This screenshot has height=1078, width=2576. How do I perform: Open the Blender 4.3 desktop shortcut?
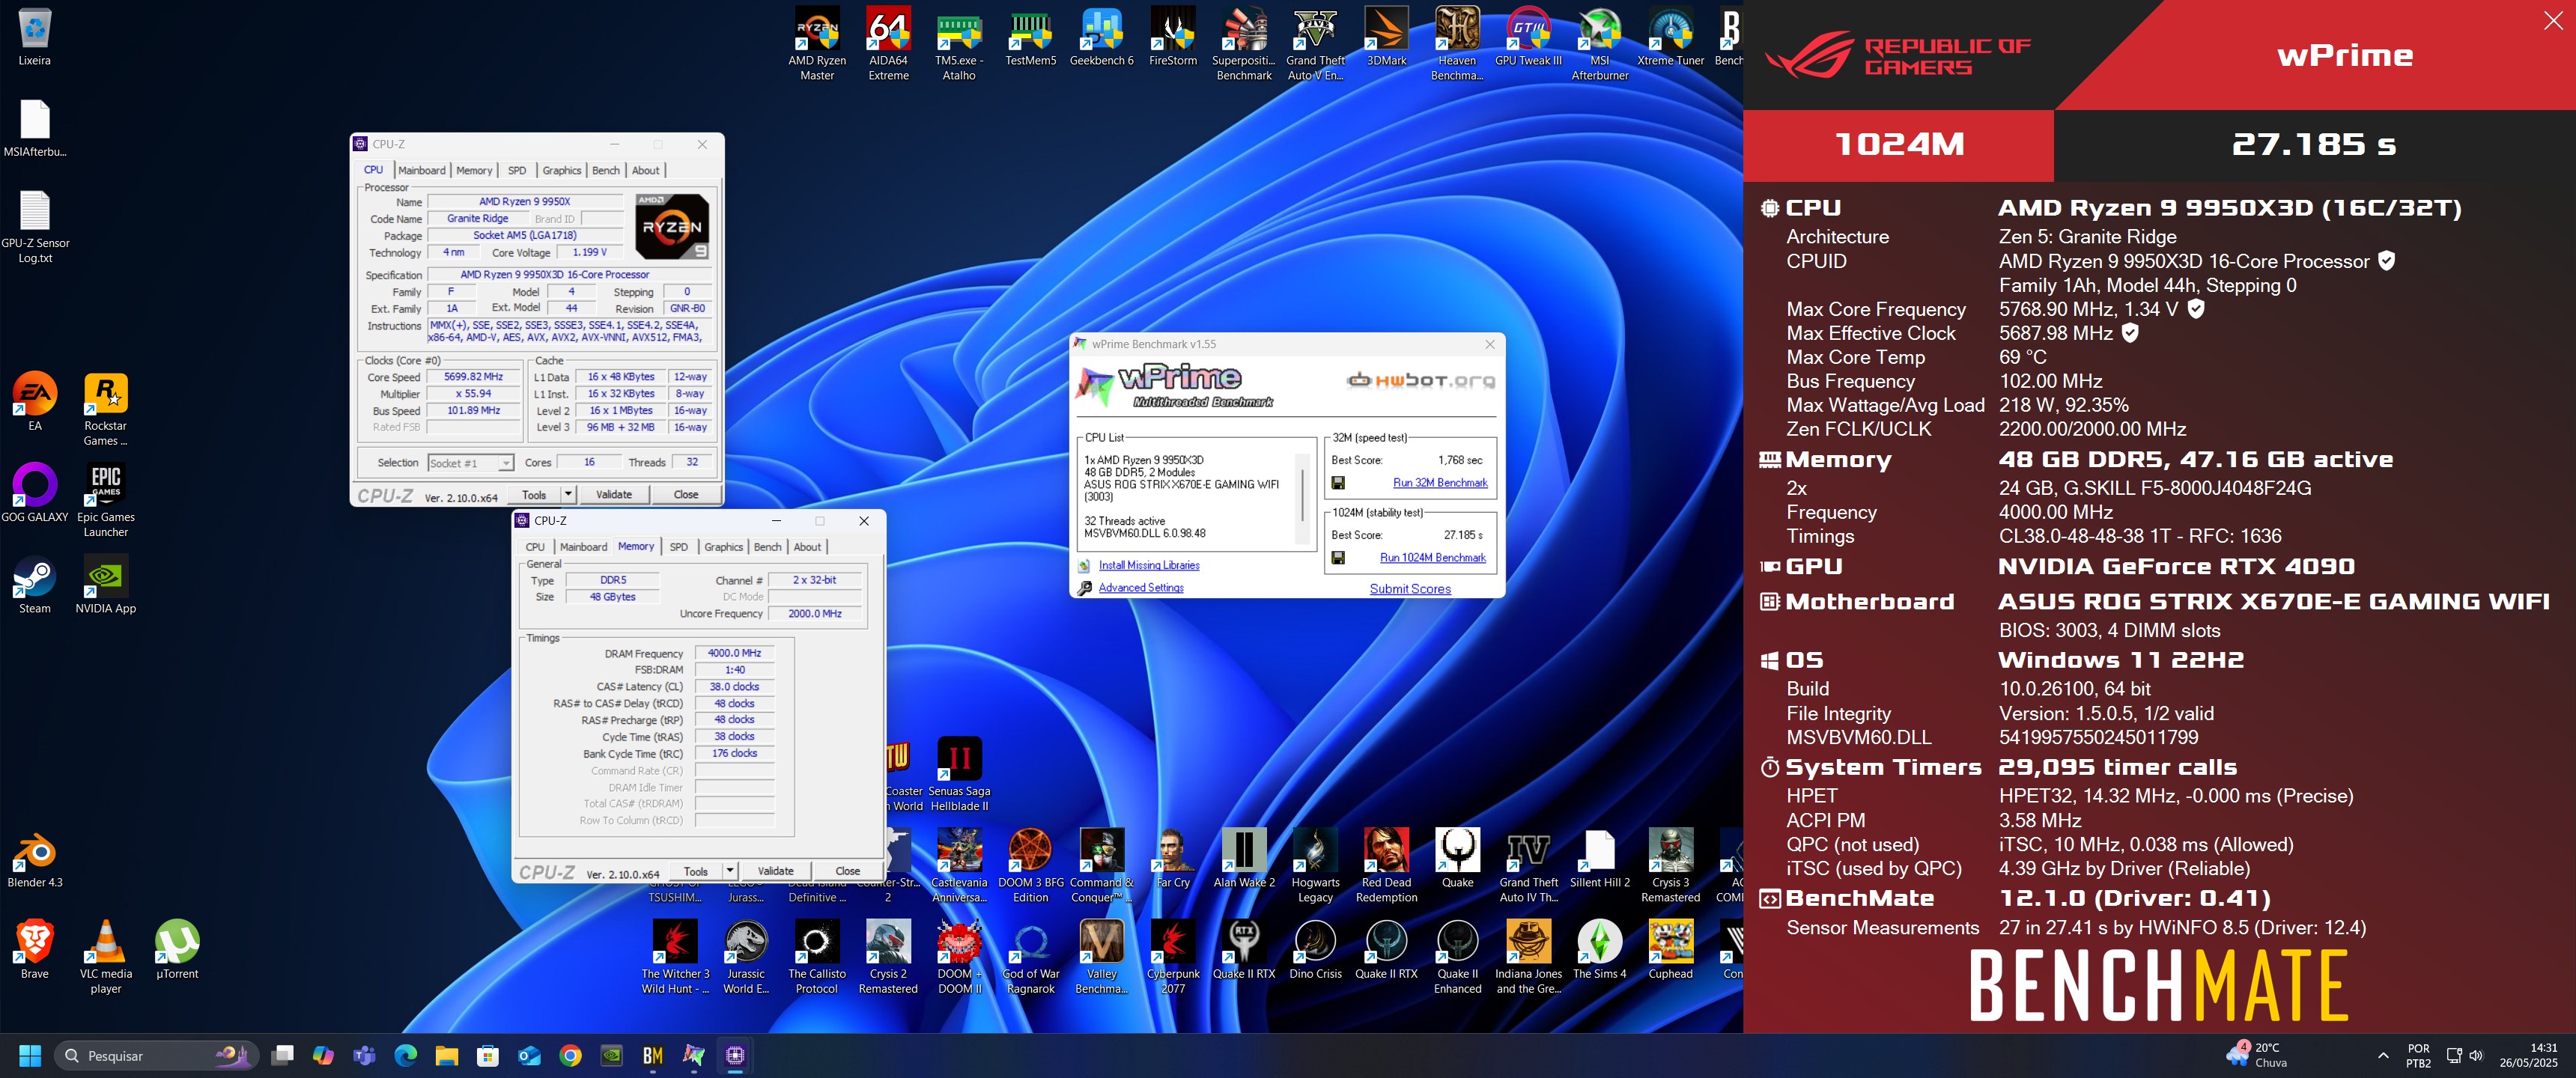35,859
